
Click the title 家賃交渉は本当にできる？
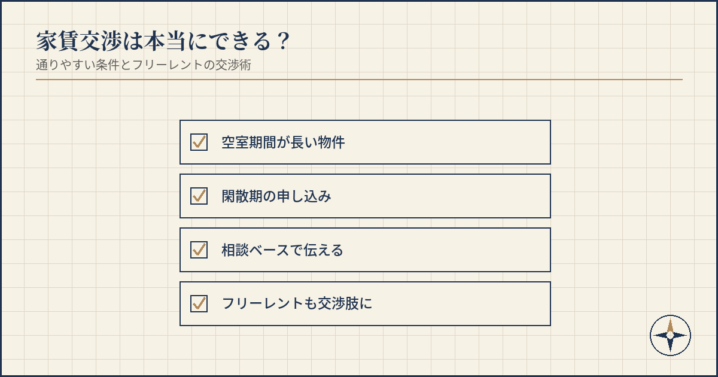[163, 41]
